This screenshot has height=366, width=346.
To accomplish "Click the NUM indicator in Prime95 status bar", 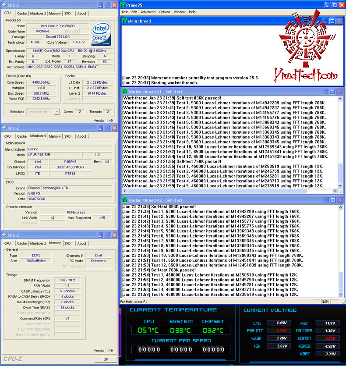I will pos(325,302).
